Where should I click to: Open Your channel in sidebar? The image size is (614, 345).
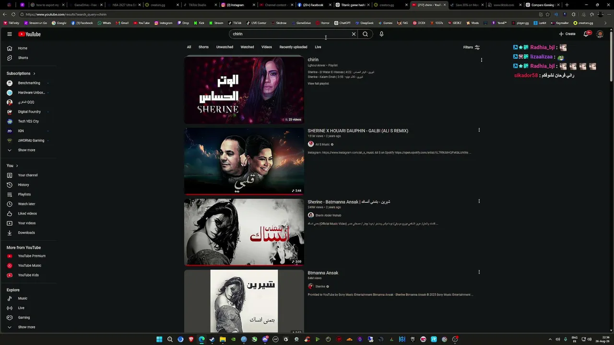(29, 175)
